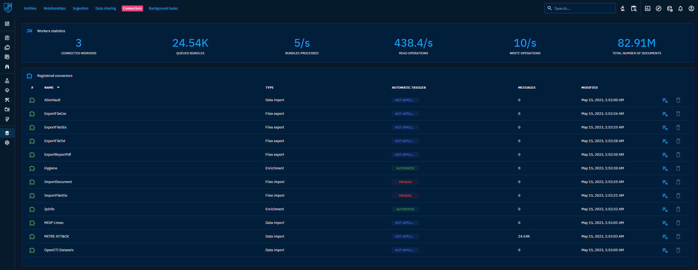Open the user profile account icon
The height and width of the screenshot is (270, 698).
click(x=691, y=8)
